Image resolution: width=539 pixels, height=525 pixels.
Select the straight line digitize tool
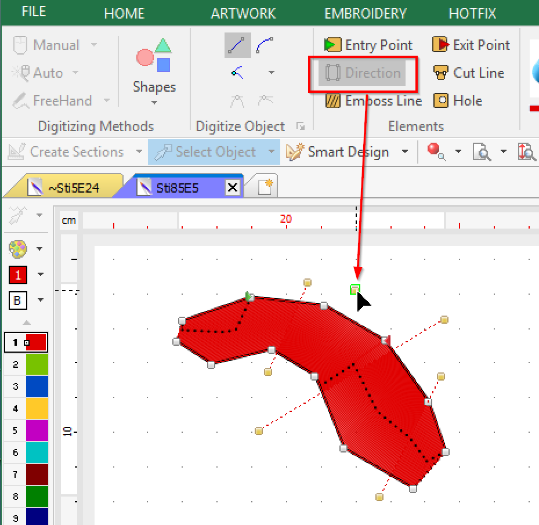[237, 45]
